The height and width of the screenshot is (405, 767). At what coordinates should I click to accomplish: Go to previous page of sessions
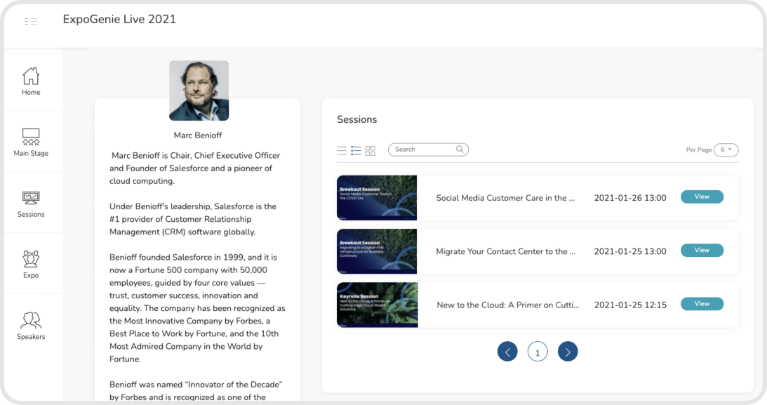pyautogui.click(x=507, y=352)
